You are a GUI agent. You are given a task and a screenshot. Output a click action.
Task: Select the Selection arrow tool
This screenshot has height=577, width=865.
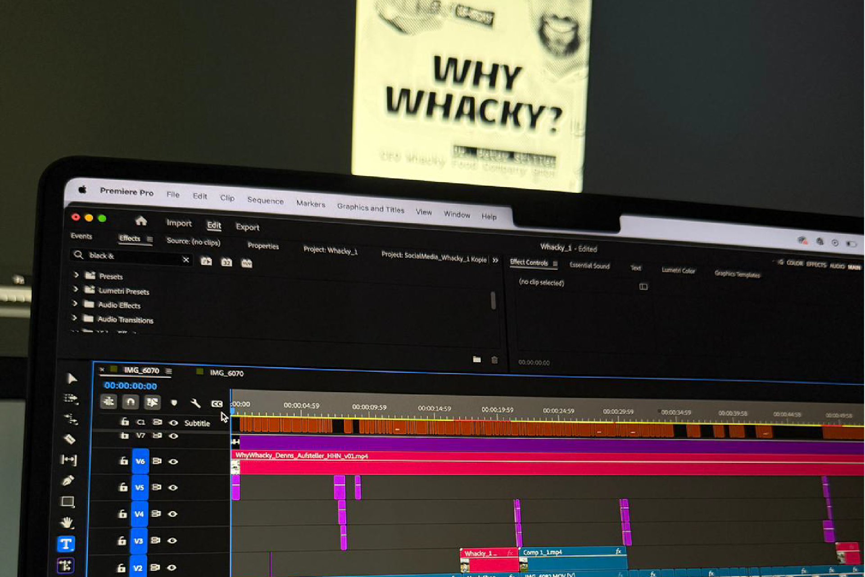click(x=72, y=379)
